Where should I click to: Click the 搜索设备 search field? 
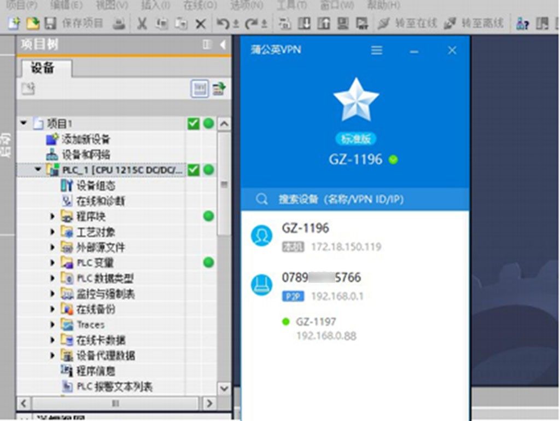click(355, 199)
